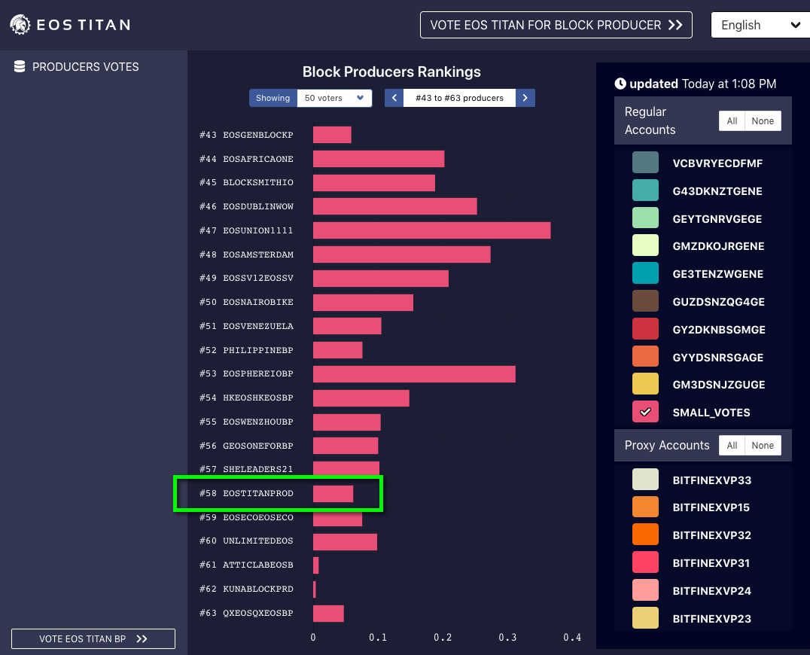The width and height of the screenshot is (810, 655).
Task: Toggle BITFINEXVP24 proxy swatch
Action: [x=645, y=590]
